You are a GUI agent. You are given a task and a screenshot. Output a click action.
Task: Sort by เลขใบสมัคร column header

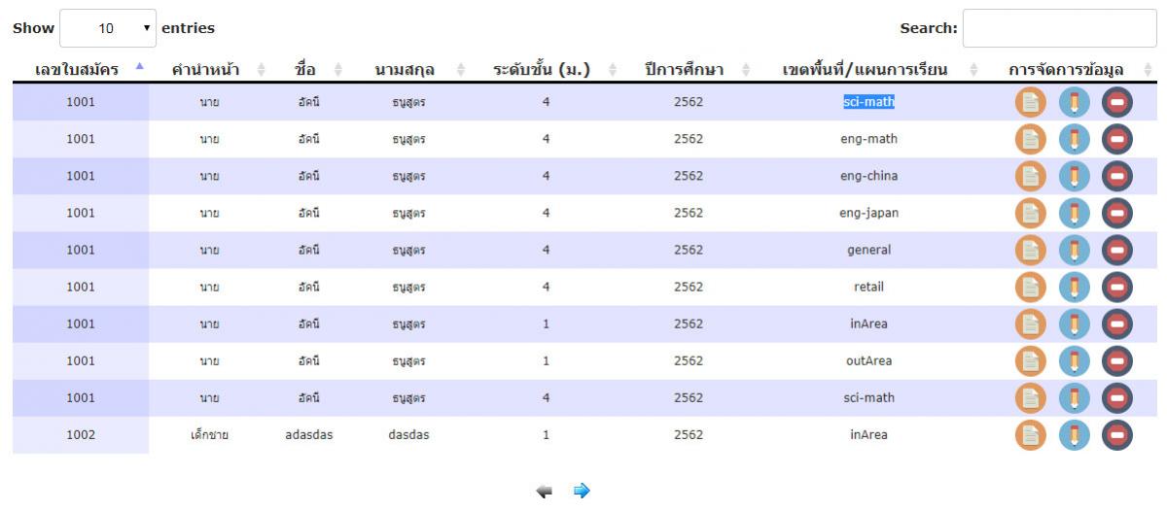pos(81,69)
